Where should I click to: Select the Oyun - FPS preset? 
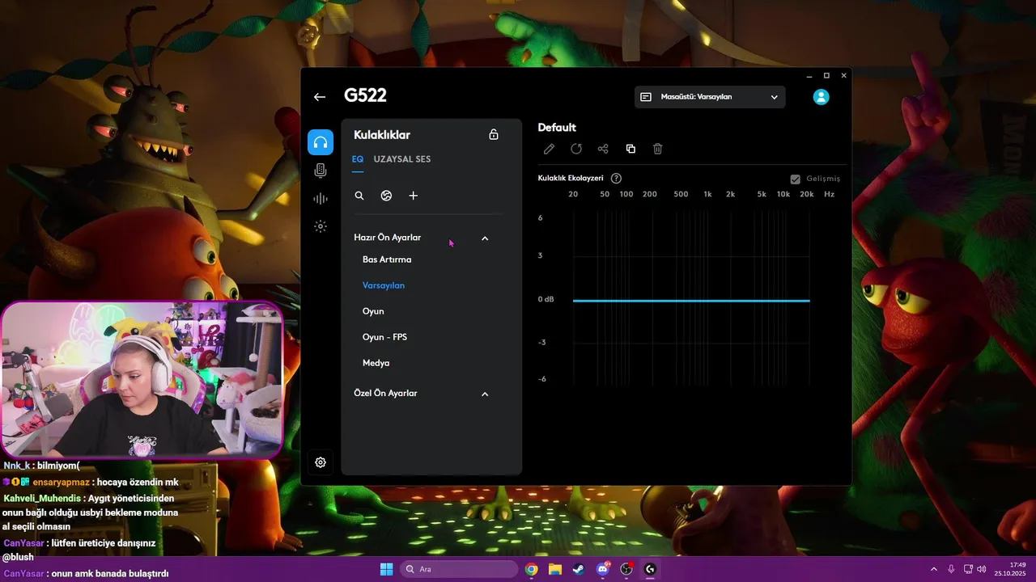384,337
